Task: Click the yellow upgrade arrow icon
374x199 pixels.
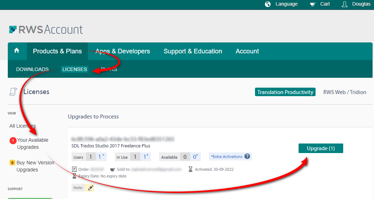Action: [x=12, y=163]
